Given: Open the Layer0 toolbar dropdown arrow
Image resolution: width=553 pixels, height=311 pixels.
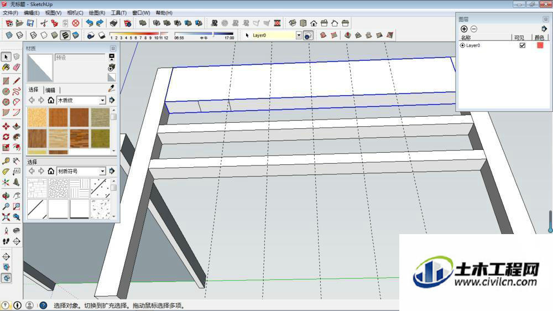Looking at the screenshot, I should point(299,35).
